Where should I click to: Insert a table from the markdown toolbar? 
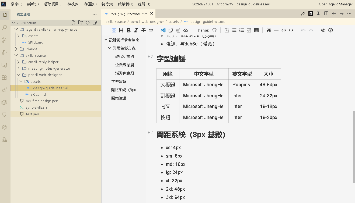pos(256,30)
